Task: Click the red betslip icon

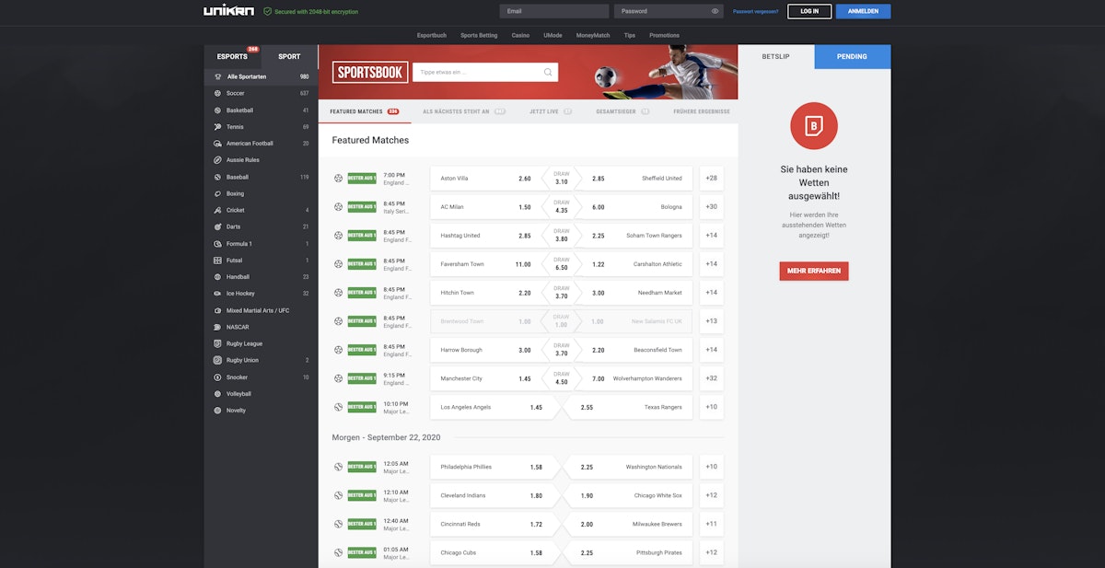Action: (814, 126)
